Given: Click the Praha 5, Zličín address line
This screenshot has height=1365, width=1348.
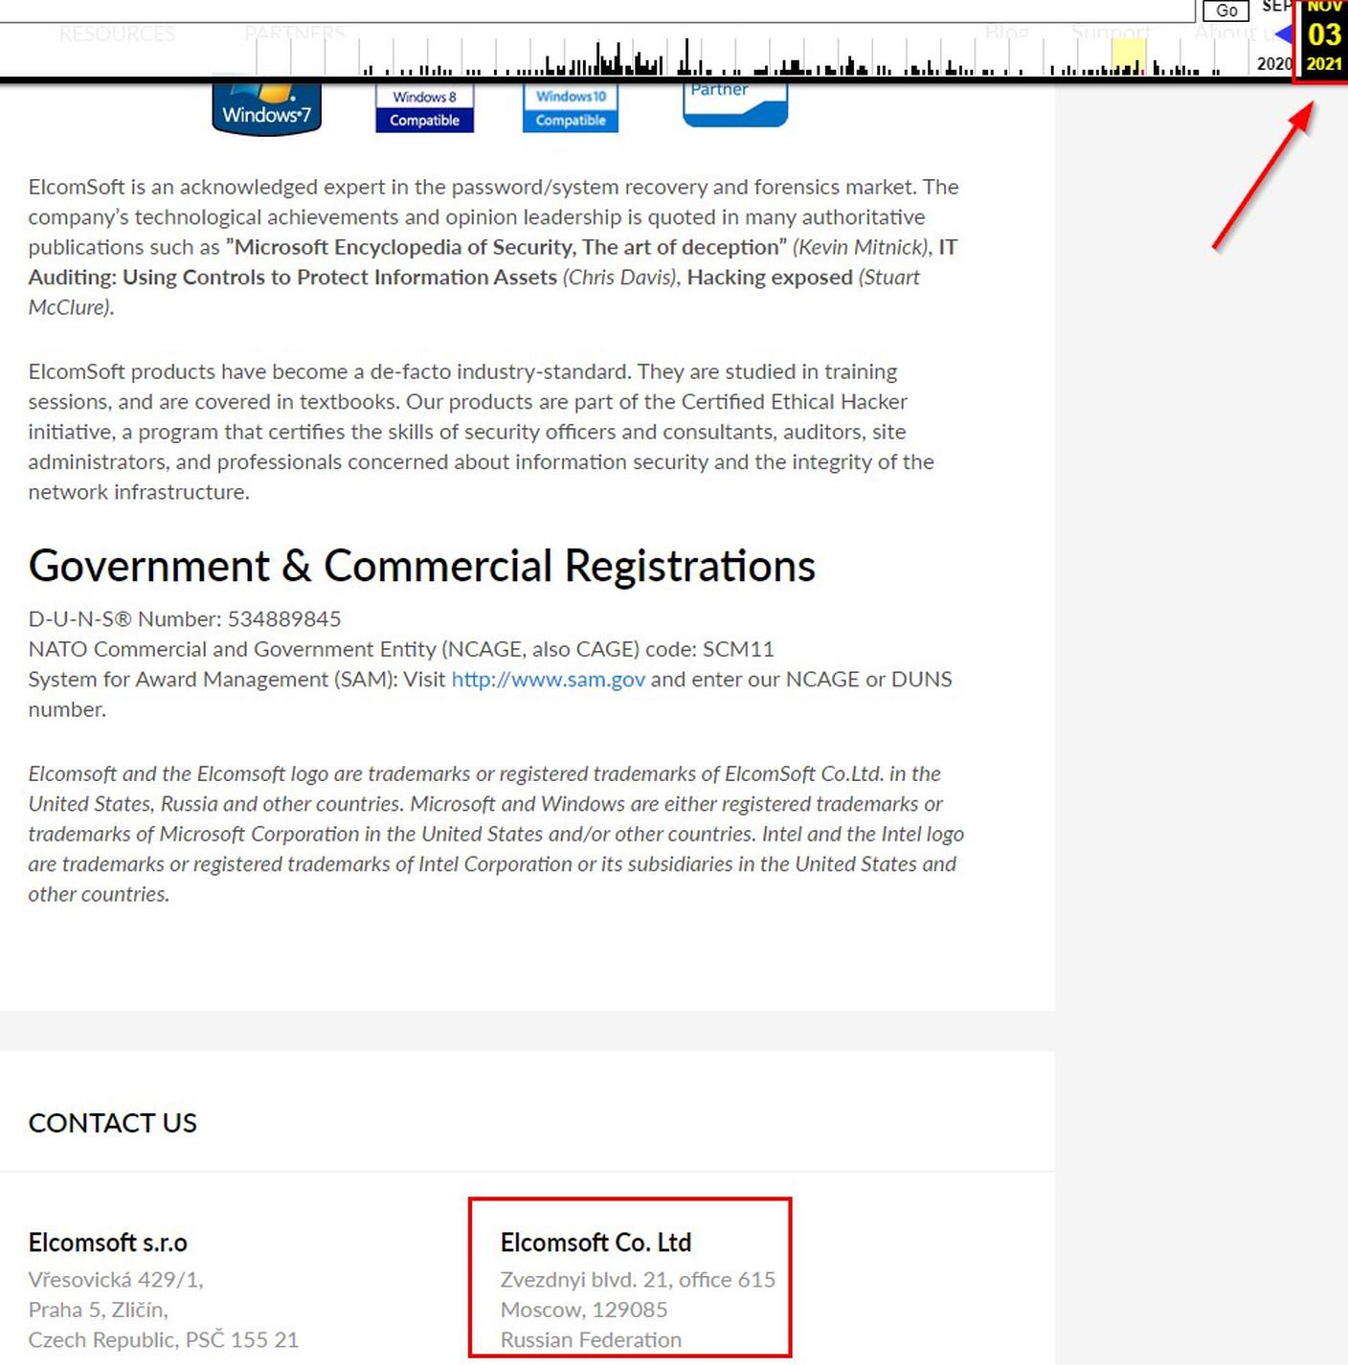Looking at the screenshot, I should coord(98,1309).
